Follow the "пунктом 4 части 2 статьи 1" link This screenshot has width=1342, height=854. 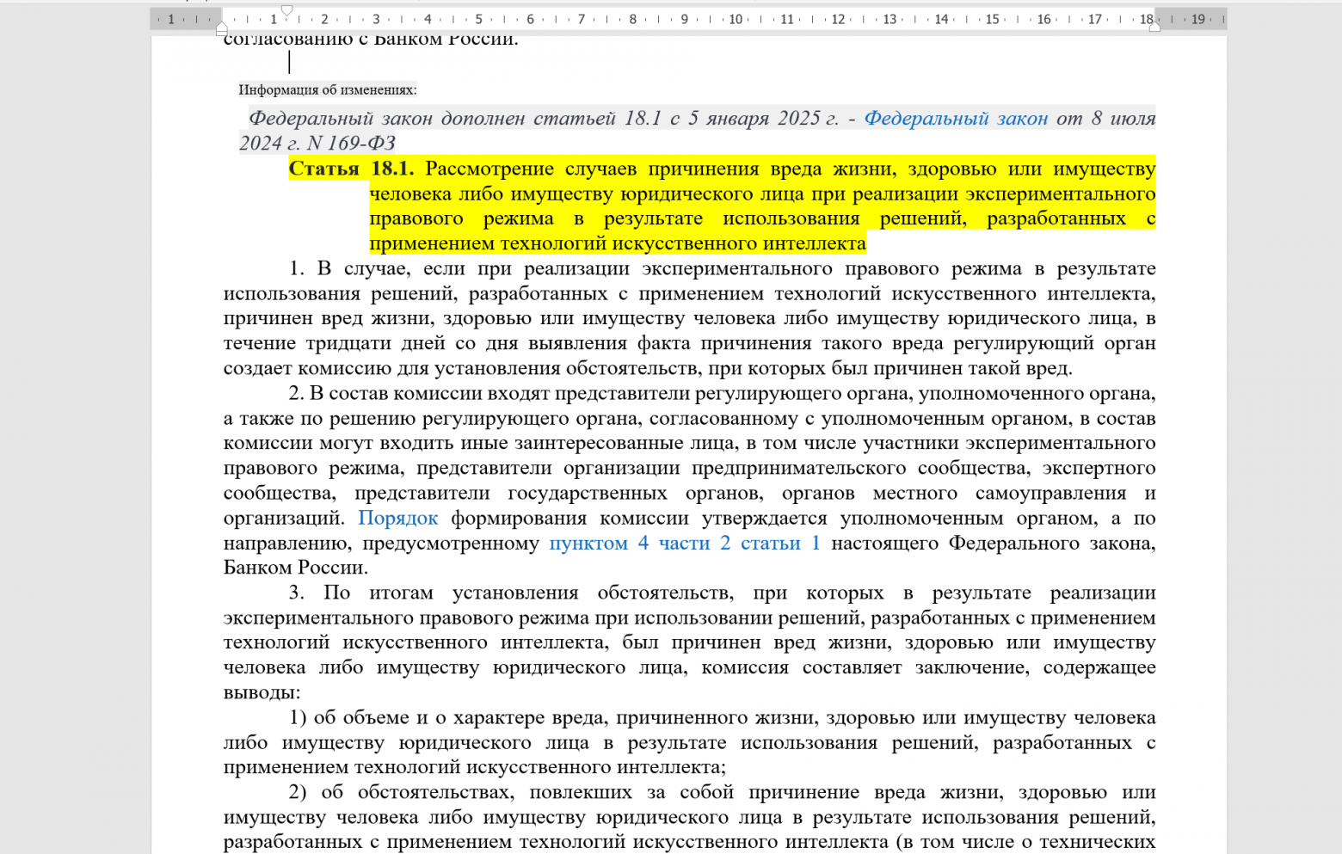[684, 543]
